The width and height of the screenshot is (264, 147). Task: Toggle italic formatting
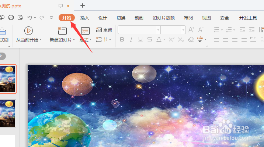[131, 40]
